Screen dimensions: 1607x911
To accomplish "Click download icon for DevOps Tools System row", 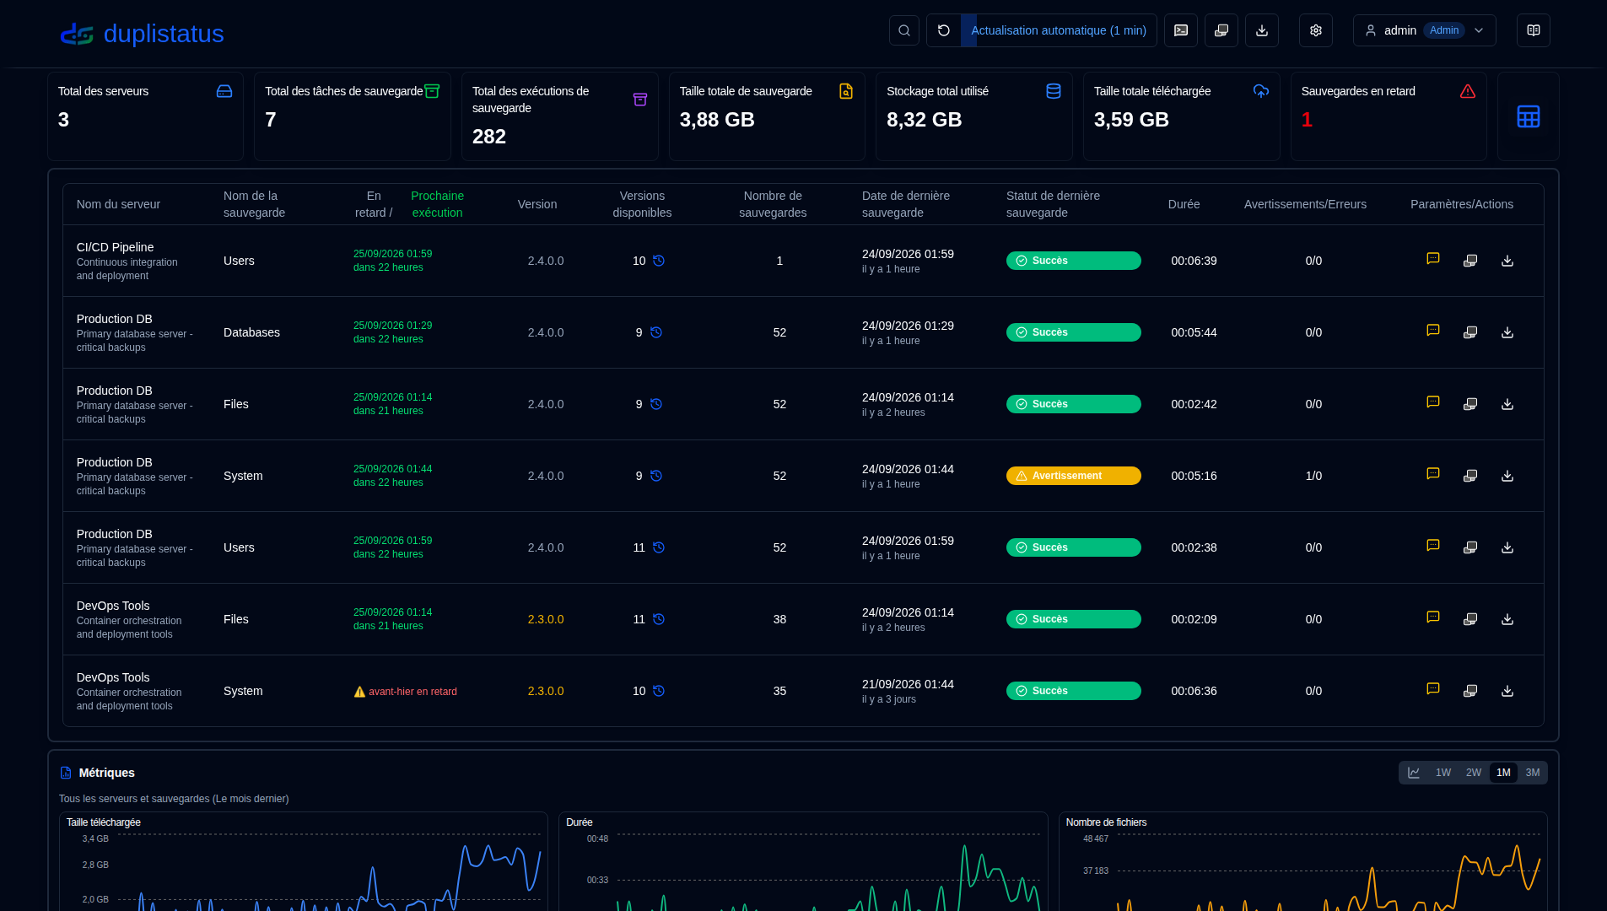I will (x=1507, y=691).
